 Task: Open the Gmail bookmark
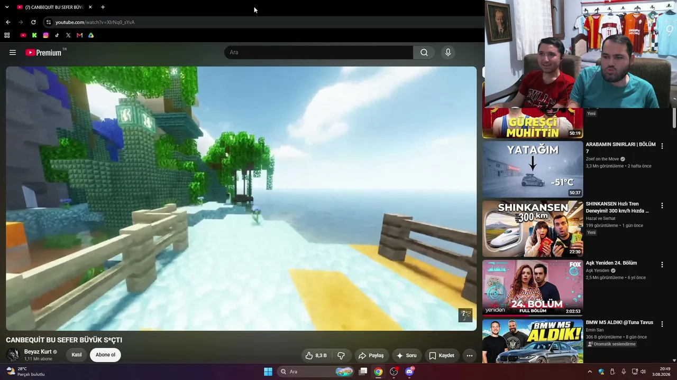pos(79,35)
